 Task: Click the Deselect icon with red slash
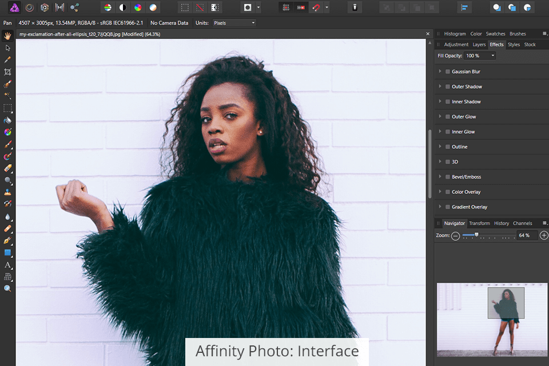[x=200, y=7]
